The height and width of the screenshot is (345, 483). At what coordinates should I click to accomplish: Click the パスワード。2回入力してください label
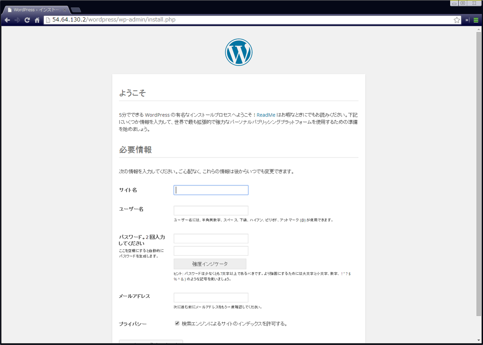(142, 240)
